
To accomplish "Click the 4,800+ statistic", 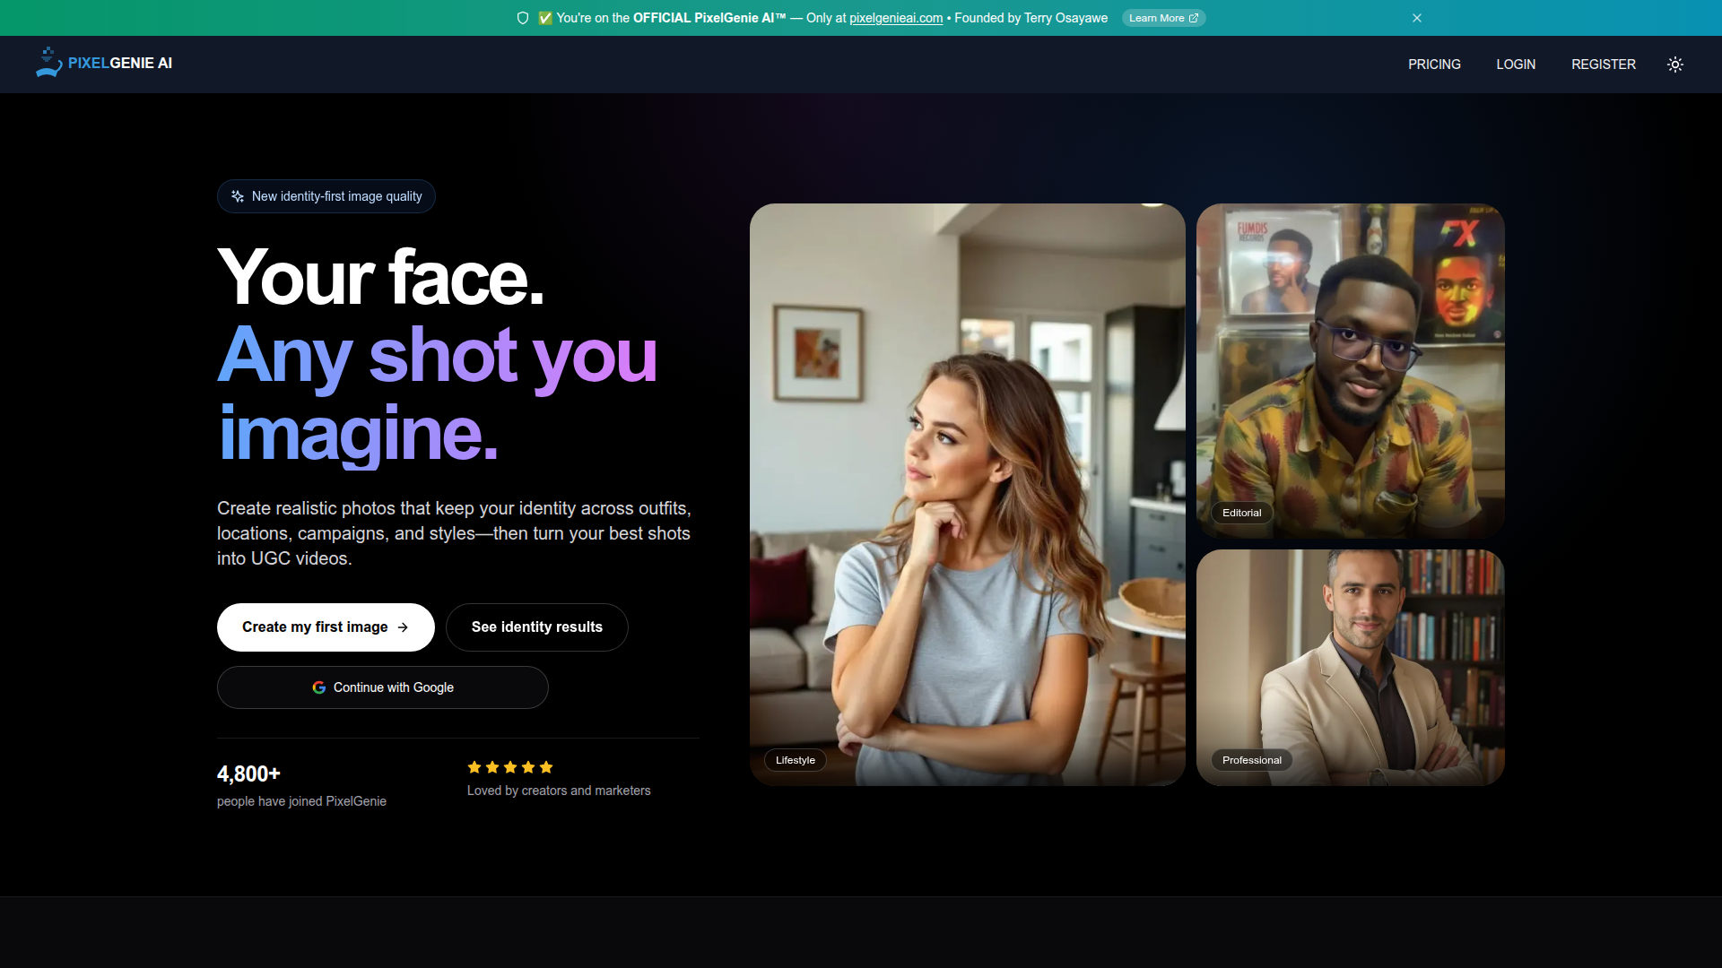I will point(248,774).
